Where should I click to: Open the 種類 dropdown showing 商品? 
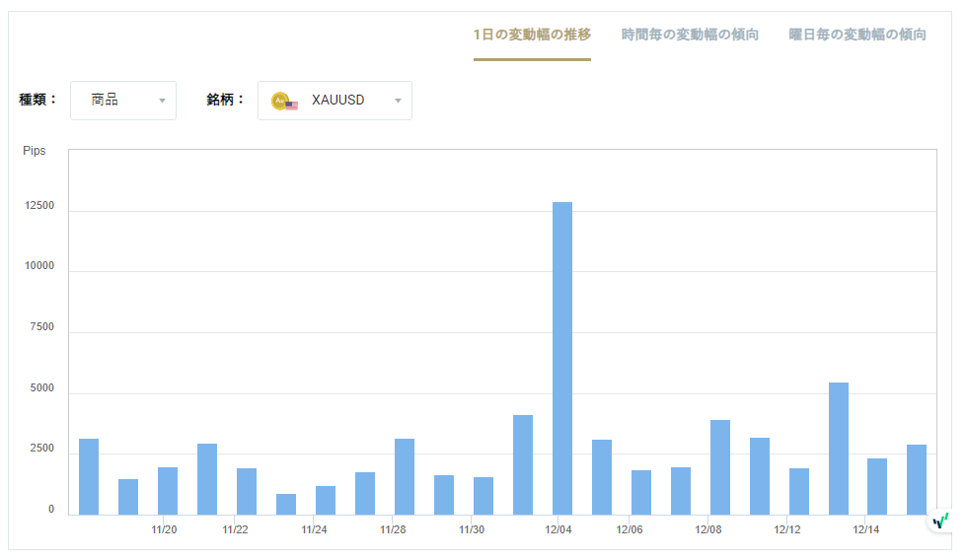(123, 101)
